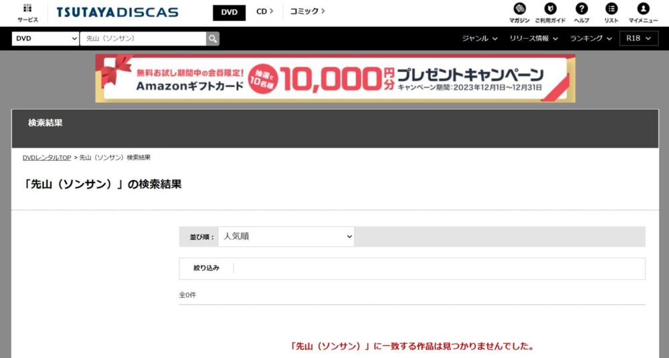Open the サービス grid menu icon
669x358 pixels.
coord(27,13)
